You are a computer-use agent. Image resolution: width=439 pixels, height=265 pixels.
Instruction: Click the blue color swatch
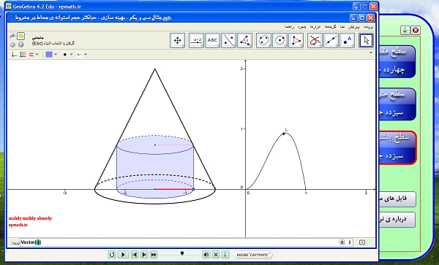coord(49,55)
